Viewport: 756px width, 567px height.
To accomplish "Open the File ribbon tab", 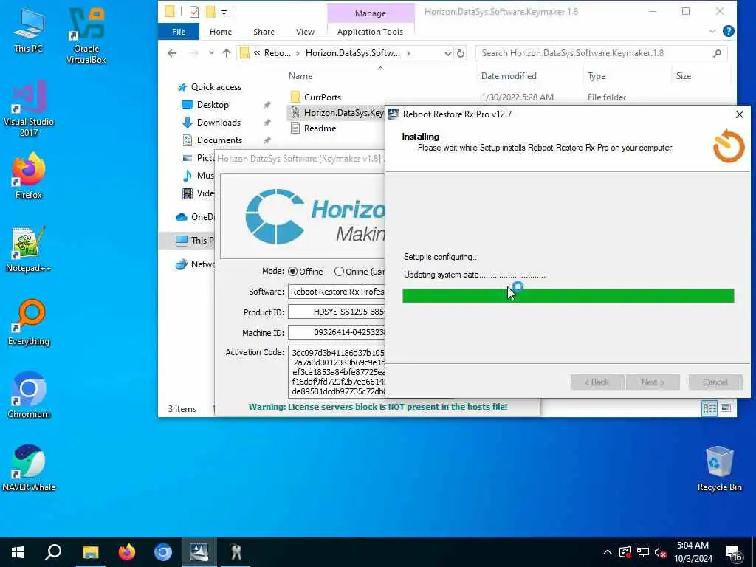I will pyautogui.click(x=179, y=32).
